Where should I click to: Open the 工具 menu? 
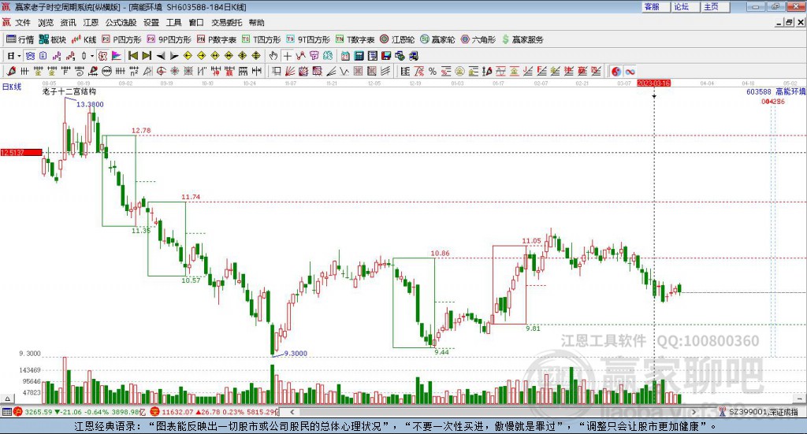tap(174, 23)
